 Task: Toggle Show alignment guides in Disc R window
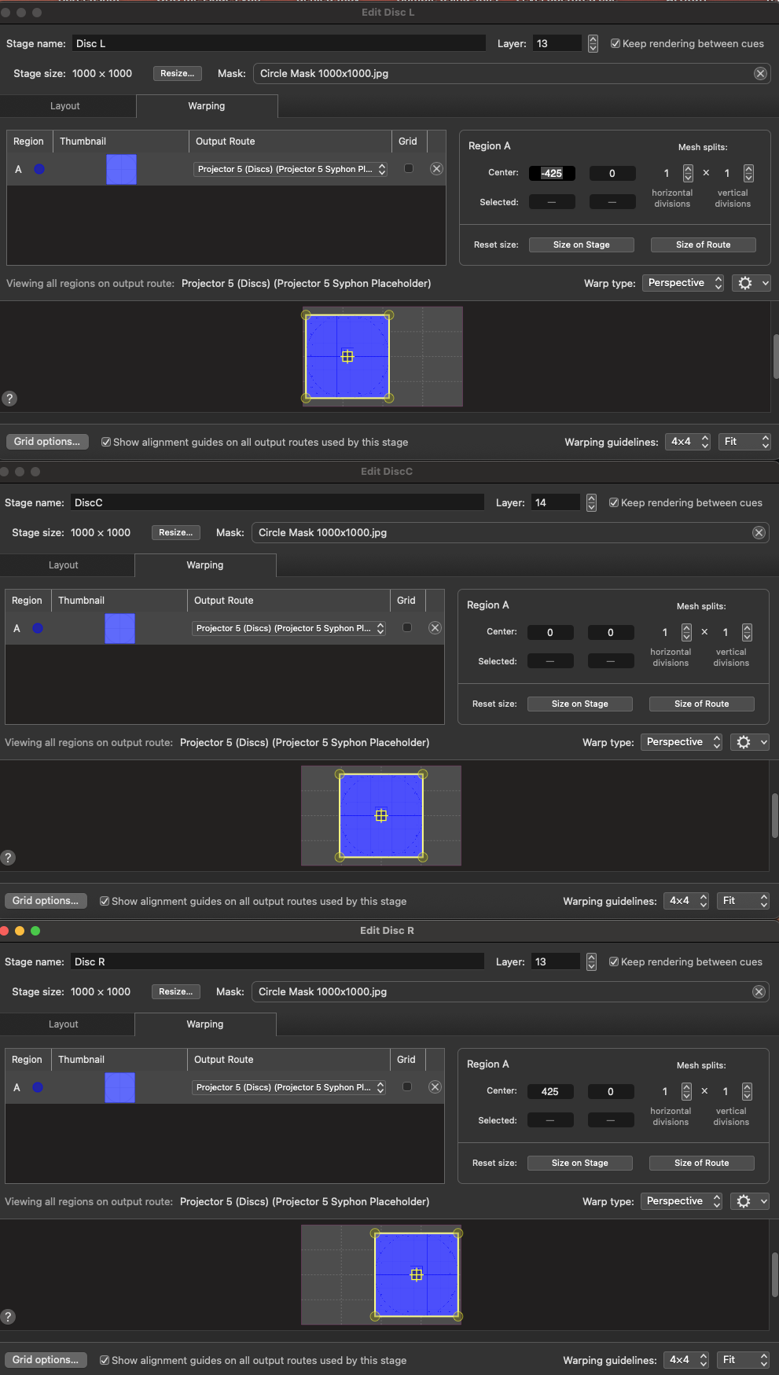(x=105, y=1360)
